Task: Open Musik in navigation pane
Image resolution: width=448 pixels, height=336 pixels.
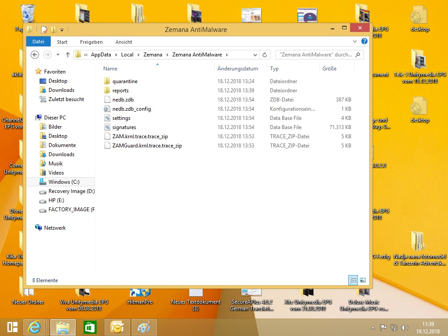Action: (56, 164)
